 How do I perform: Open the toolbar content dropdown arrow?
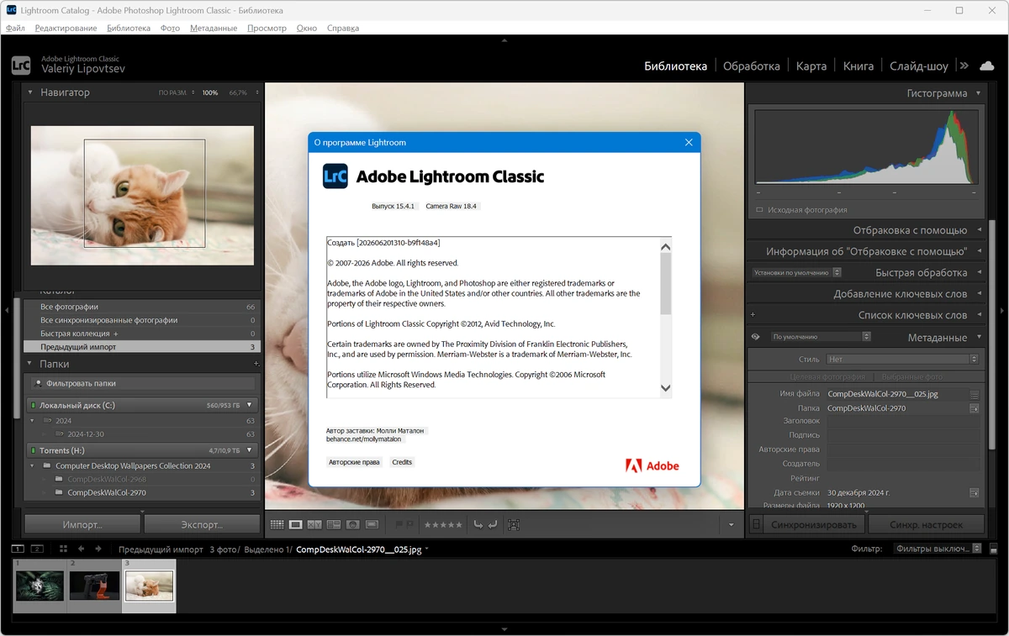point(731,525)
